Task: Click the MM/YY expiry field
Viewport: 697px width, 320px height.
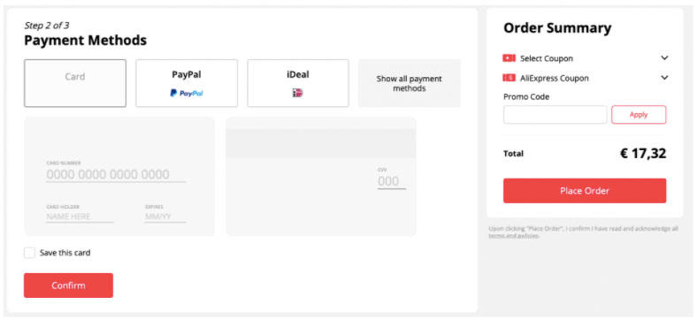Action: tap(165, 217)
